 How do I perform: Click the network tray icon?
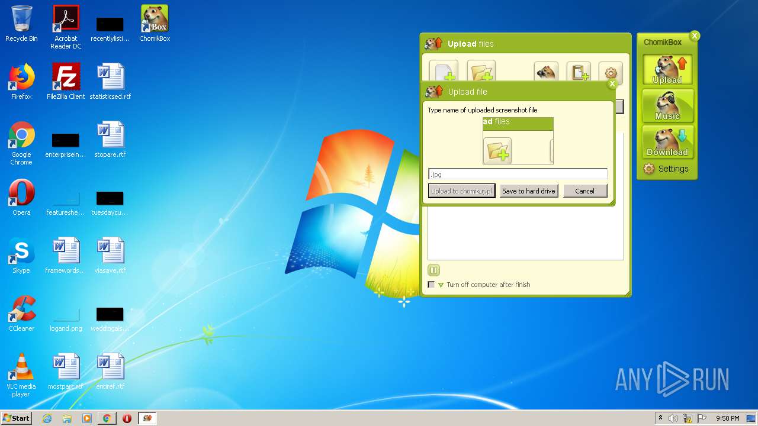(x=688, y=418)
